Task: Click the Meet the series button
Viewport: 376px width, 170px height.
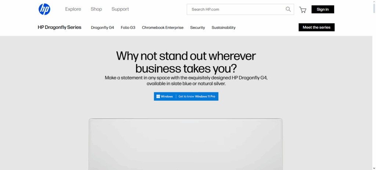Action: [x=317, y=27]
